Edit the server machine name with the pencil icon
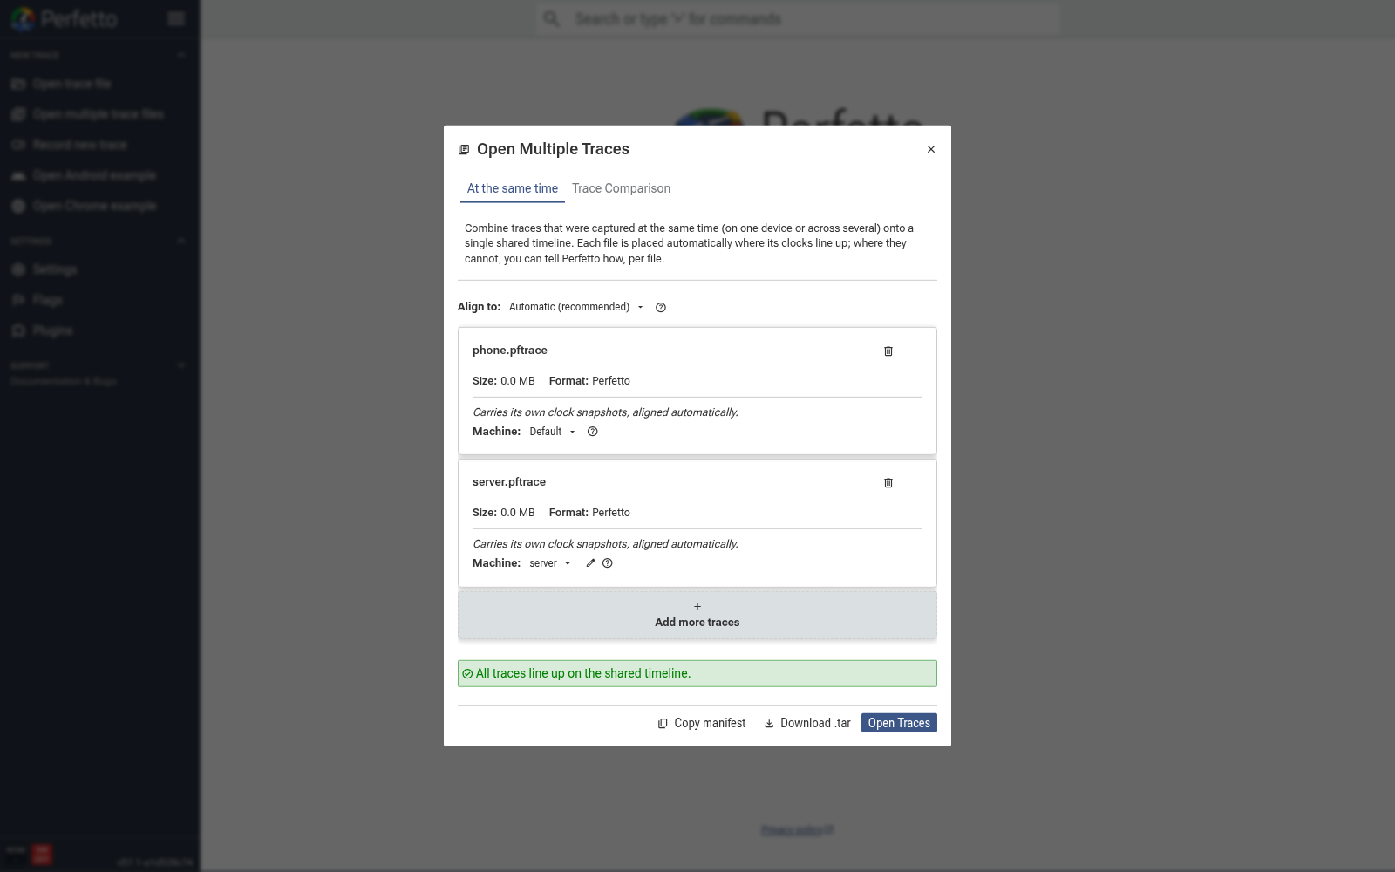 tap(590, 563)
